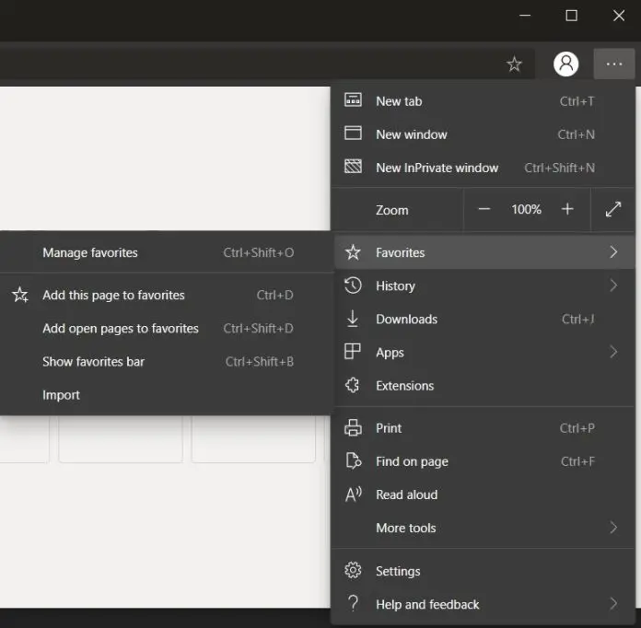
Task: Click the Ctrl+Shift+O shortcut text
Action: (259, 252)
